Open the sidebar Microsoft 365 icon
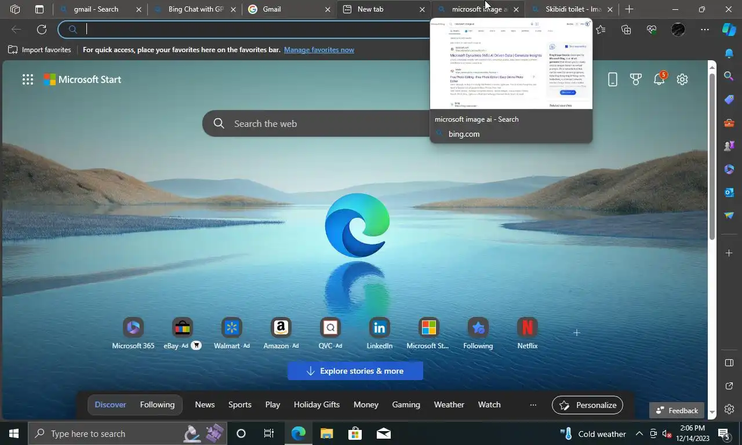 729,169
